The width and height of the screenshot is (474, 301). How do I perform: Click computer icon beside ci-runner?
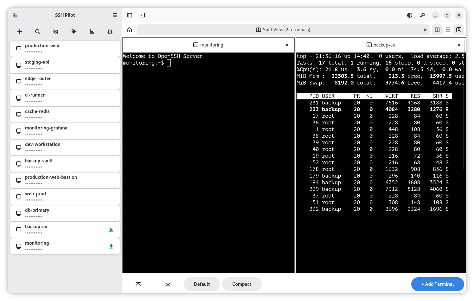(19, 98)
